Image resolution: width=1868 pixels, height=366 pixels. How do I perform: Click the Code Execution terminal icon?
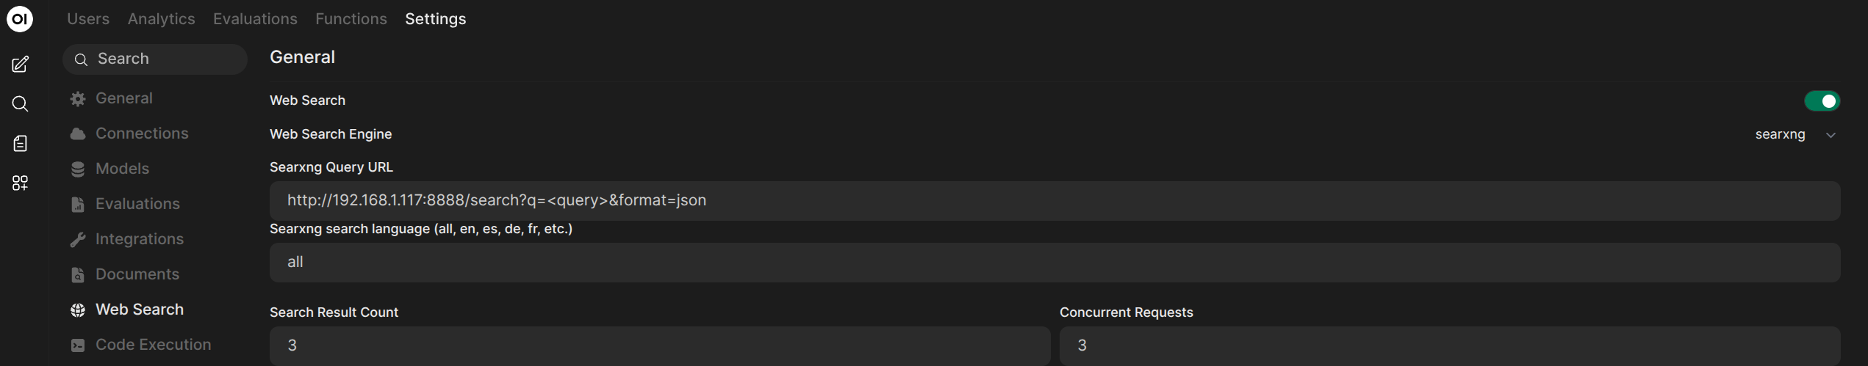78,345
